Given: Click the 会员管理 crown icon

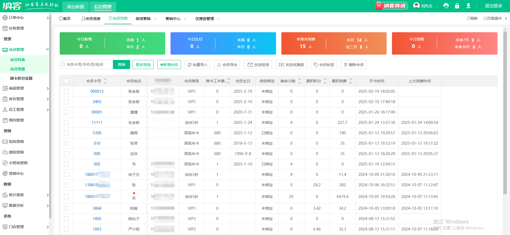Looking at the screenshot, I should coord(5,50).
